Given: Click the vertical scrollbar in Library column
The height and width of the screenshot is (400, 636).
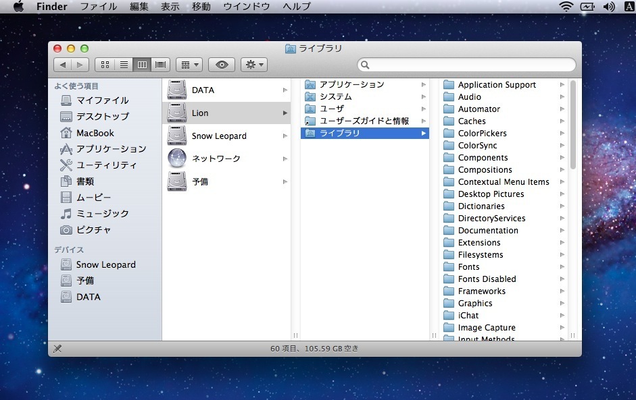Looking at the screenshot, I should [573, 125].
